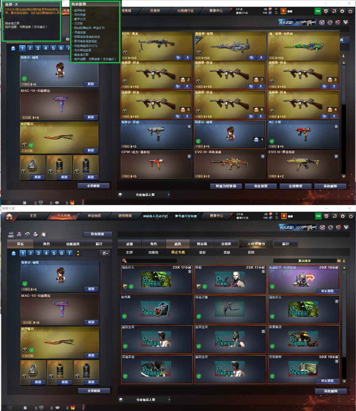Screen dimensions: 356x411
Task: Click the trash icon on the 生化弹匣 card
Action: (337, 362)
